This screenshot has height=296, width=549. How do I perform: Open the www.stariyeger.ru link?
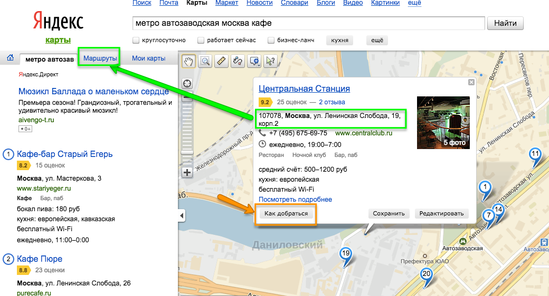click(x=44, y=189)
